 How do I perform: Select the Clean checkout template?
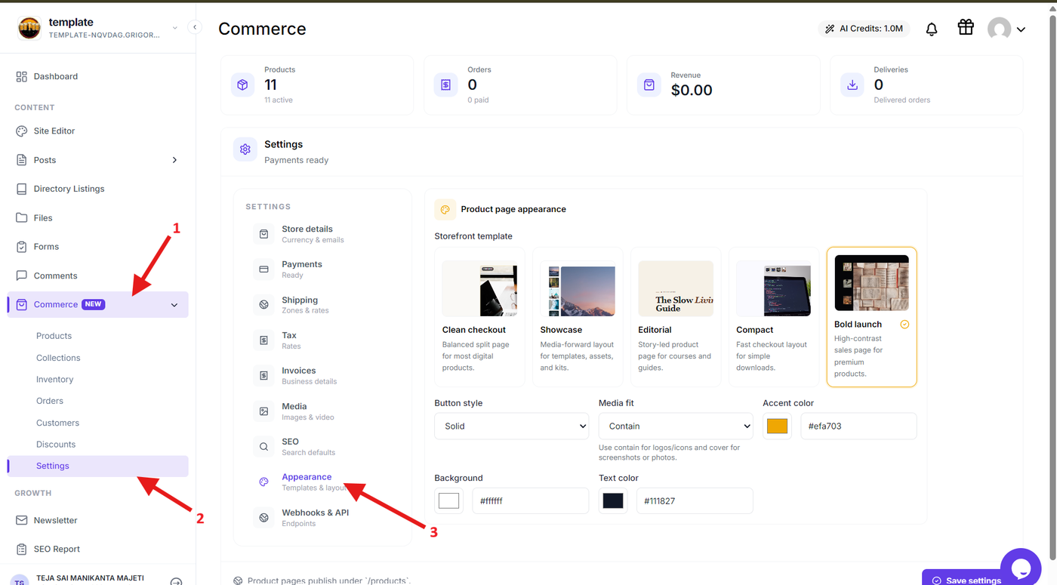pyautogui.click(x=479, y=317)
